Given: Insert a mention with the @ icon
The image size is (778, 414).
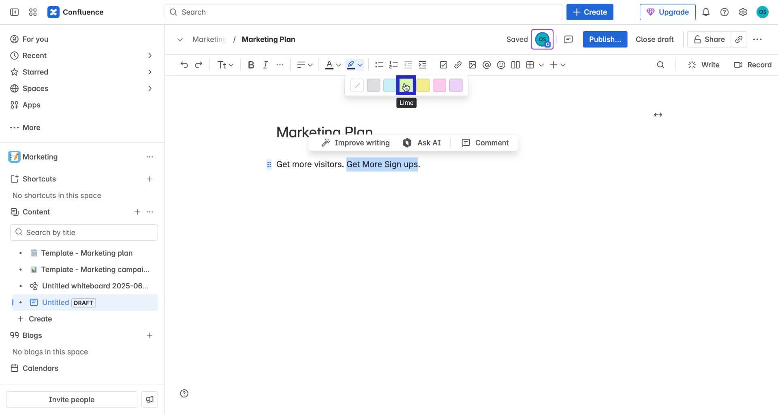Looking at the screenshot, I should tap(487, 64).
